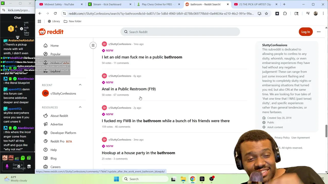328x184 pixels.
Task: Open the Blog sidebar link
Action: (53, 158)
